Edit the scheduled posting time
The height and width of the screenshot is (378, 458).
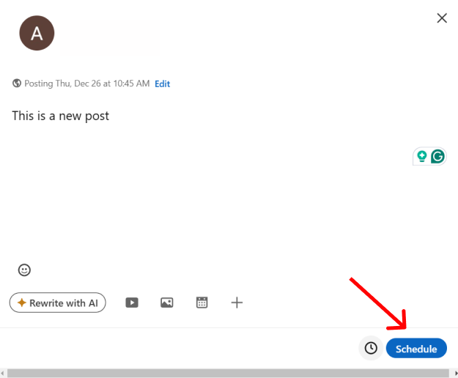point(163,84)
